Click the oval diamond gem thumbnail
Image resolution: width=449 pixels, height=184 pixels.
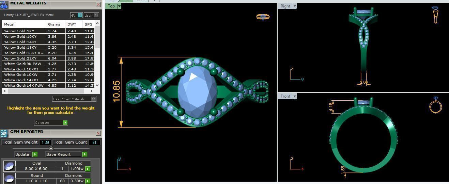[x=9, y=166]
